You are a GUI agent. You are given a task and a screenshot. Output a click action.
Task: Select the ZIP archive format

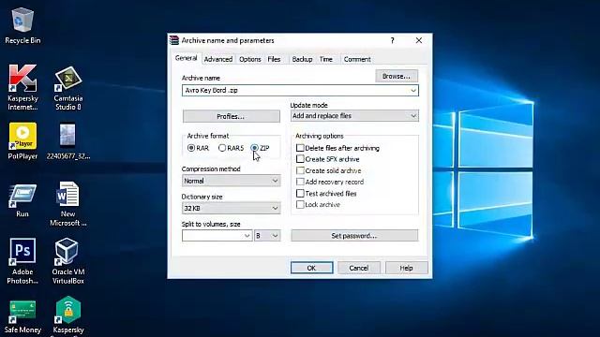click(261, 148)
